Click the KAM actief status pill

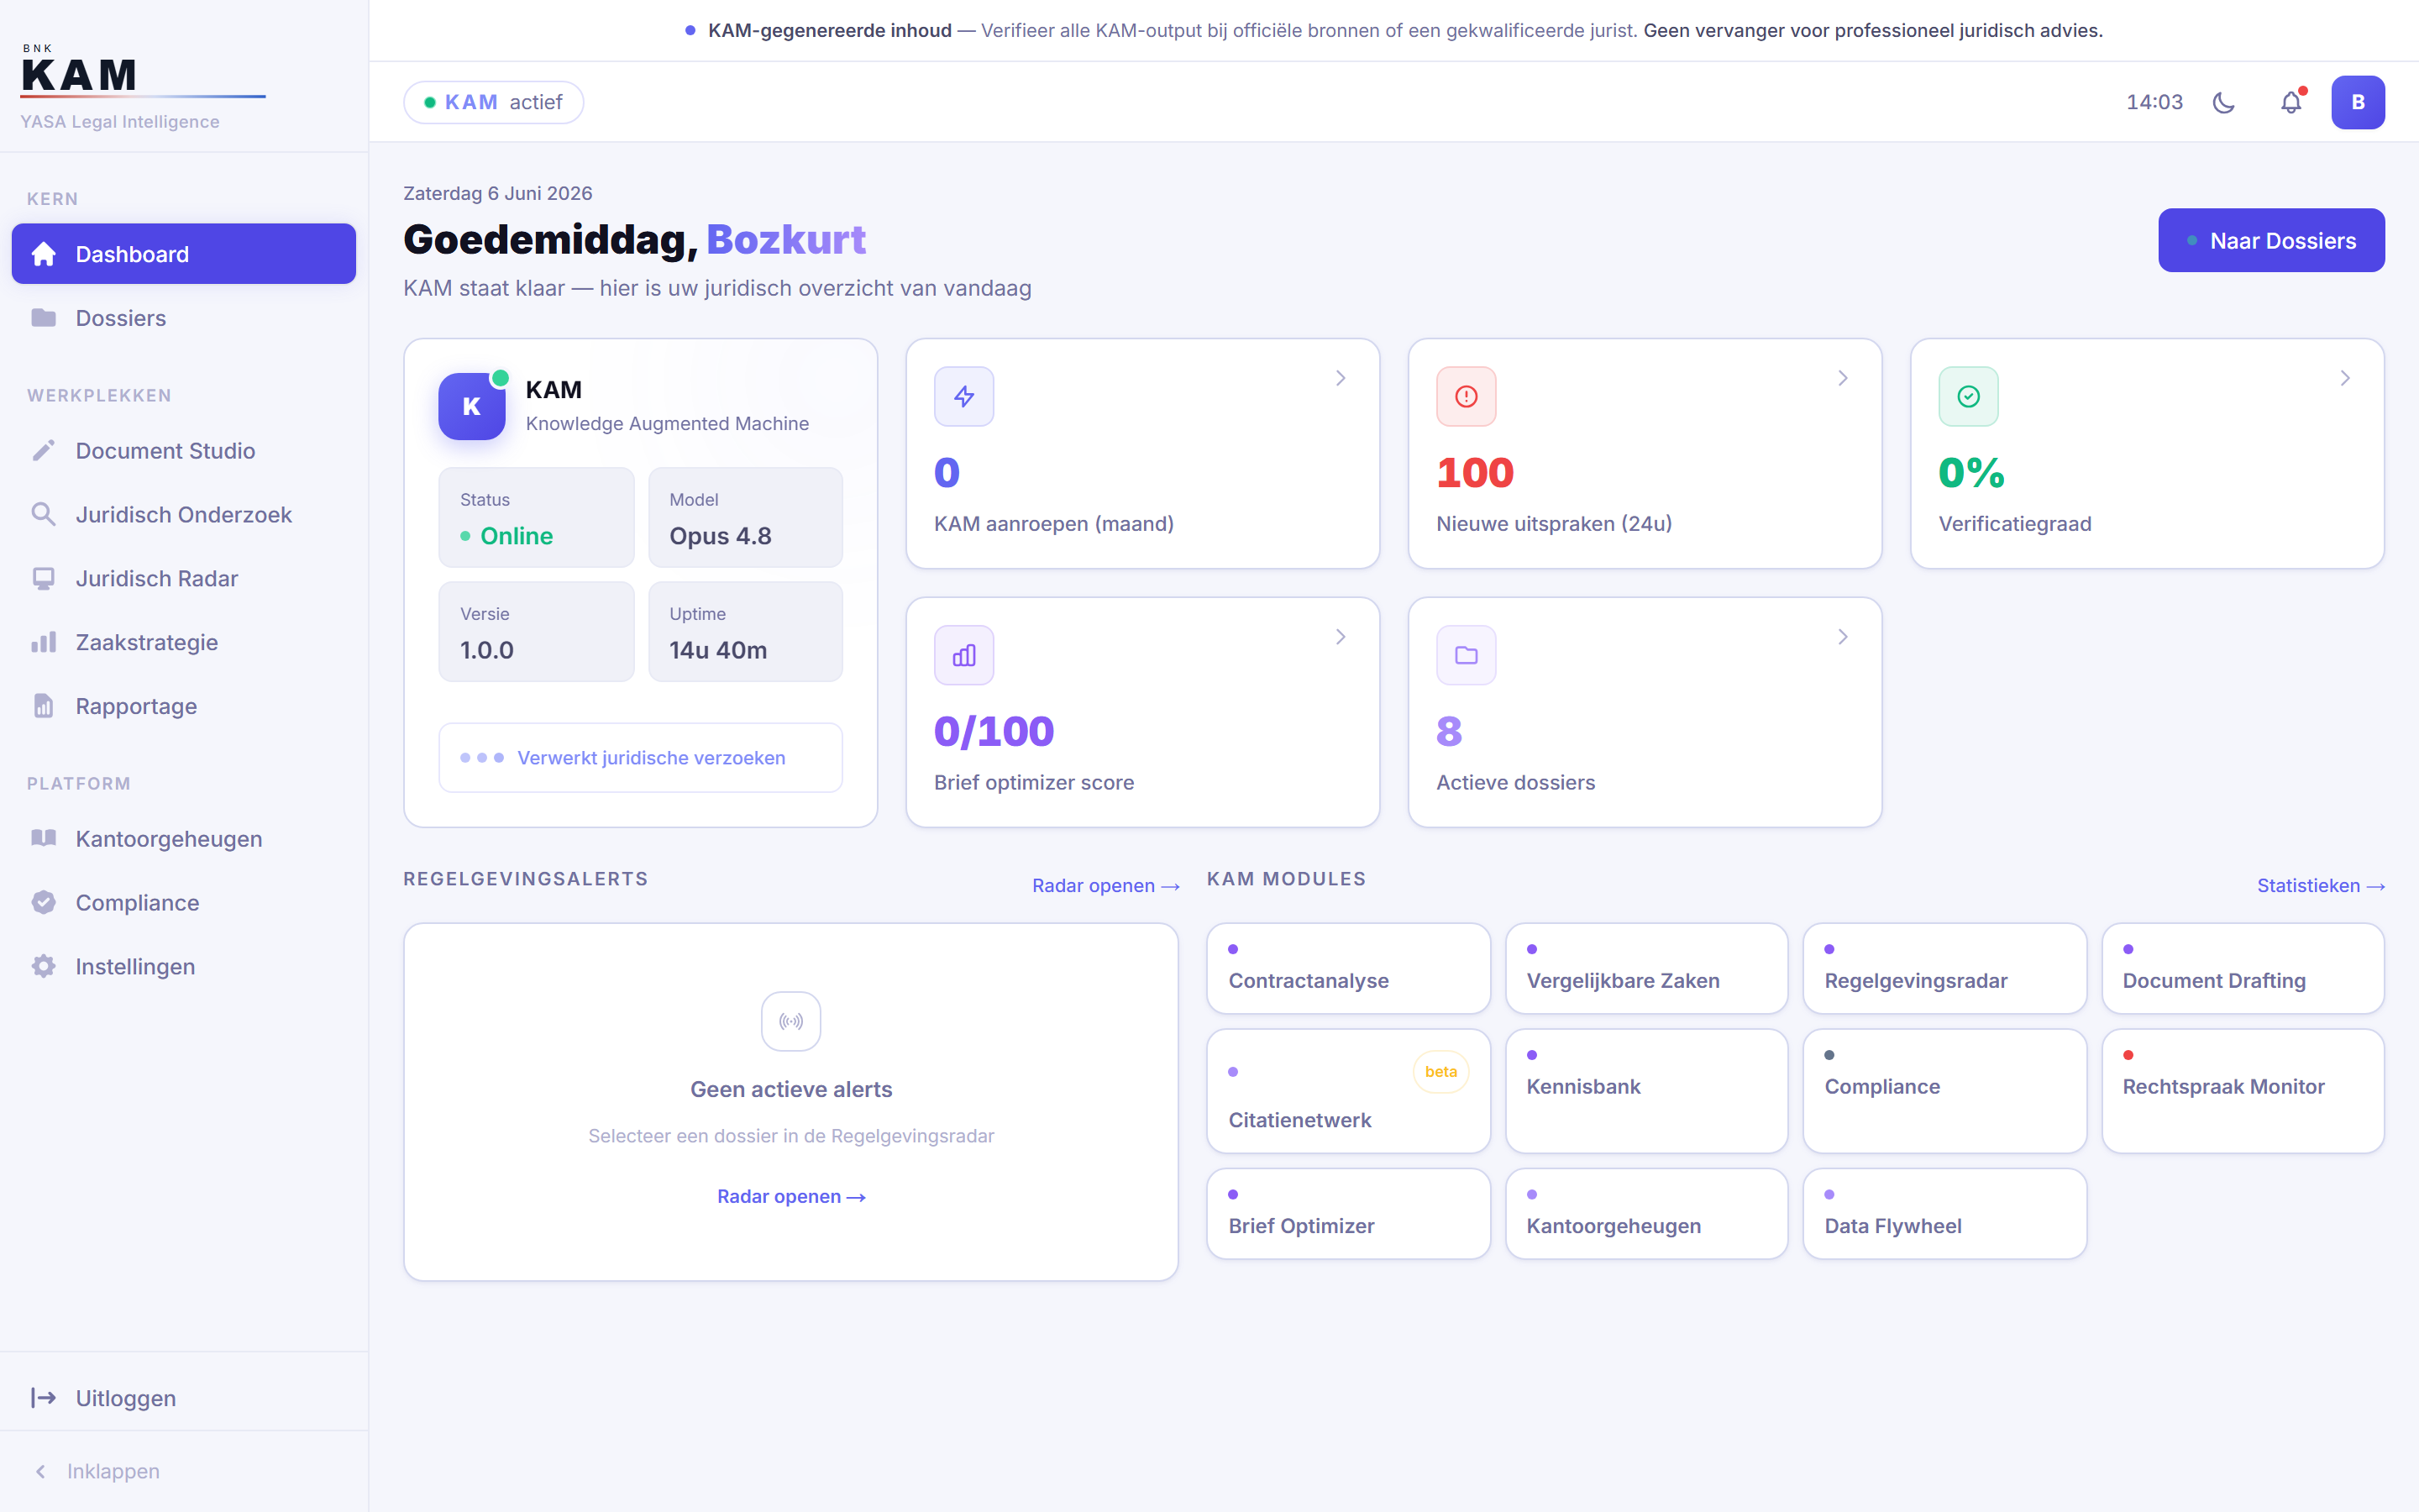[x=494, y=102]
